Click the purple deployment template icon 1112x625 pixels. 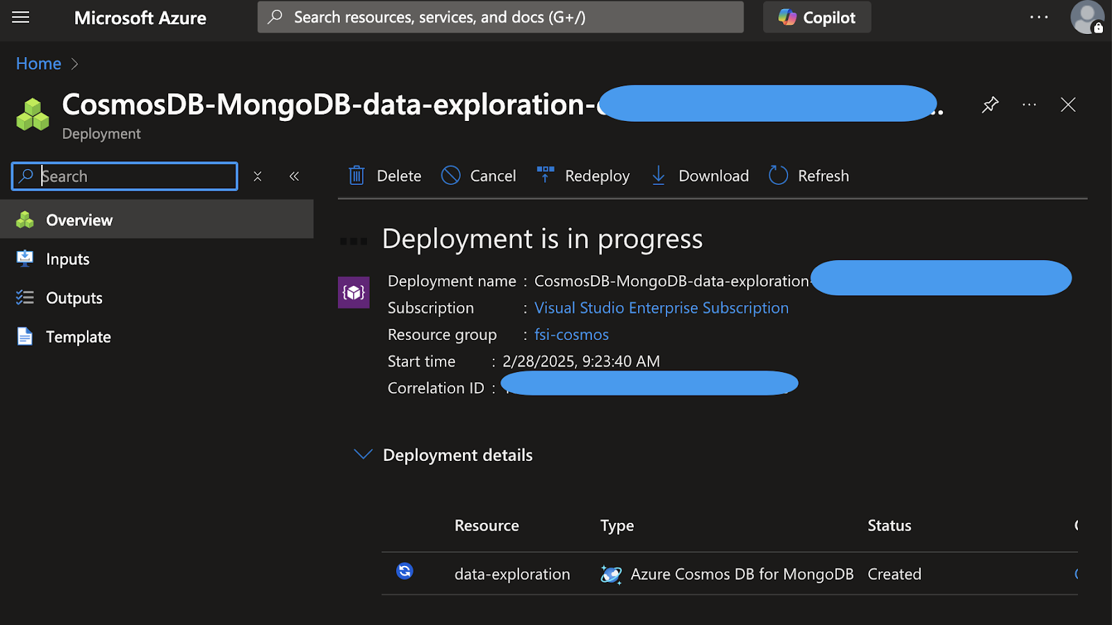(x=354, y=292)
